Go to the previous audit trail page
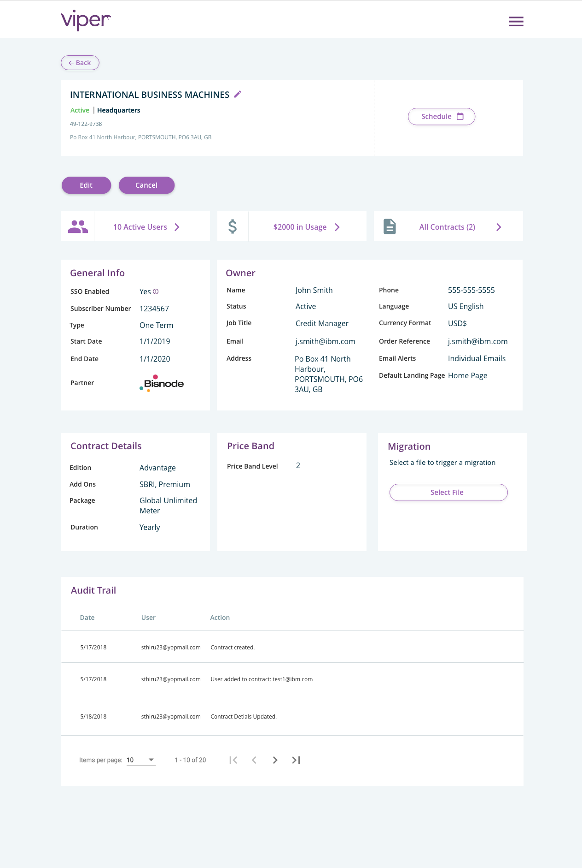The width and height of the screenshot is (582, 868). click(254, 760)
